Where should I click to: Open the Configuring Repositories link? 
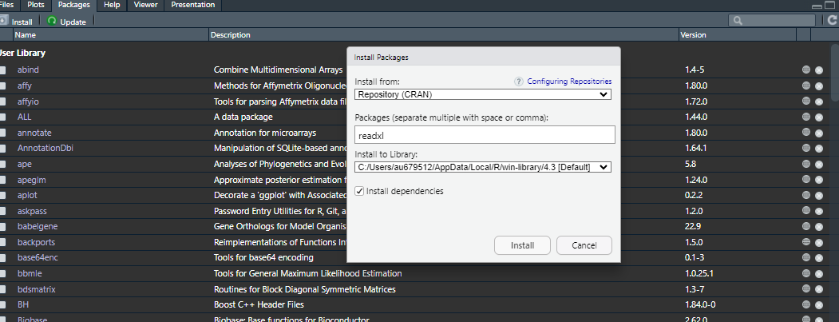point(569,81)
